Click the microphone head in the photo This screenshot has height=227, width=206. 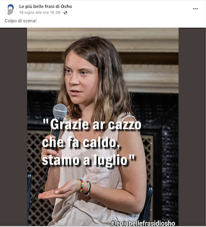pyautogui.click(x=60, y=111)
